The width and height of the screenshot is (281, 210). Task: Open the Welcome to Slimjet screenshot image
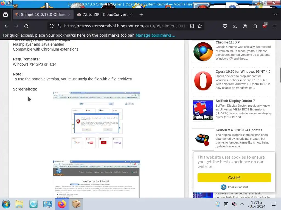click(x=96, y=179)
